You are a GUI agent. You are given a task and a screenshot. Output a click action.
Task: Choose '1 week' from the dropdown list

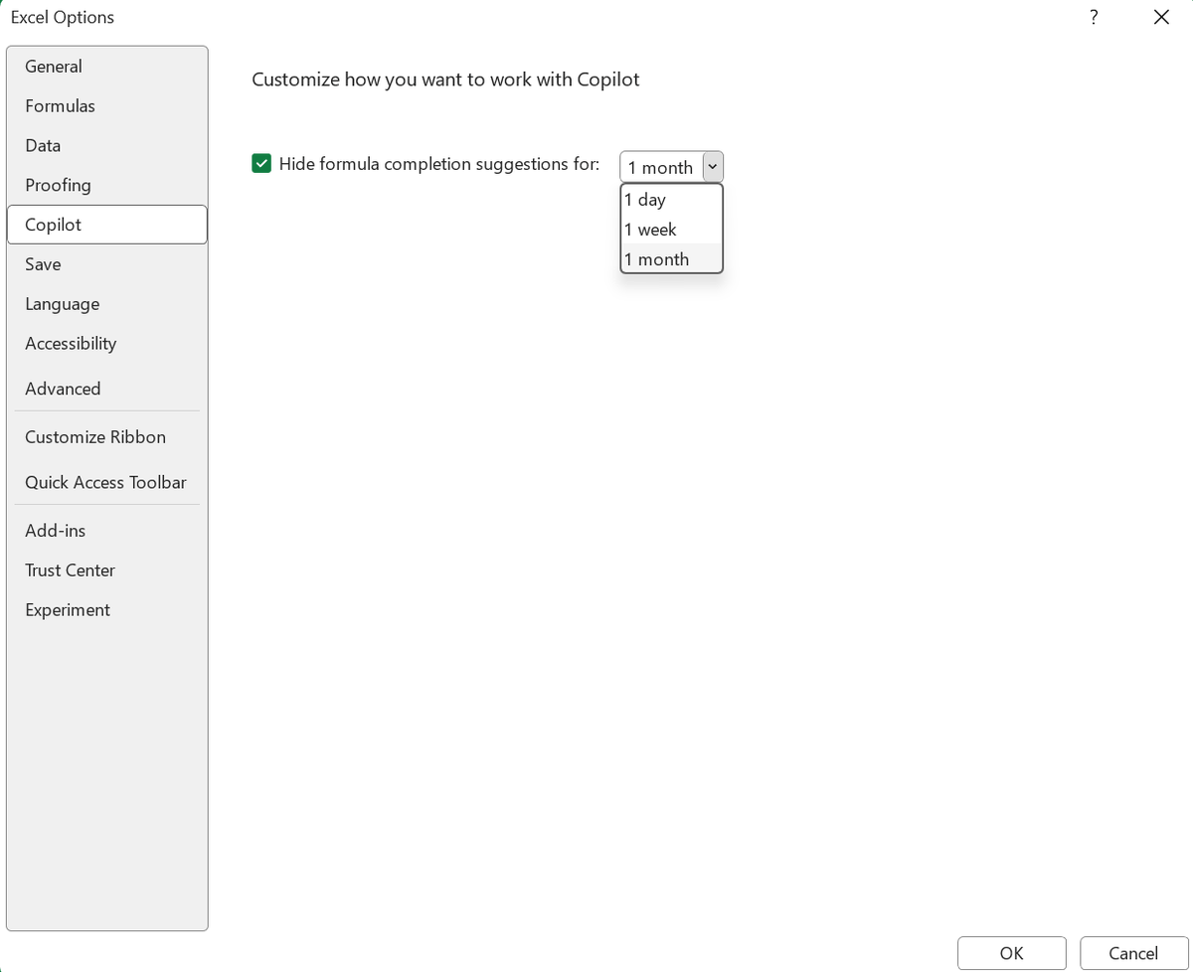(x=671, y=230)
